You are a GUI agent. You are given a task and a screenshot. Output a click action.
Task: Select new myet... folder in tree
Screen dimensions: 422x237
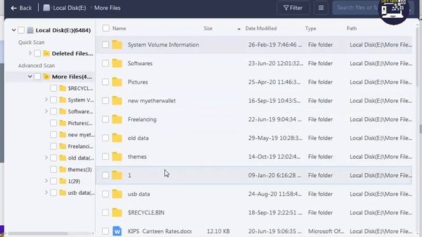pyautogui.click(x=81, y=134)
